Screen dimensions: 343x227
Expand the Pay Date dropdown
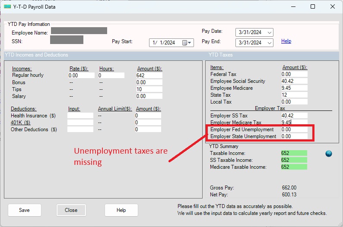pyautogui.click(x=270, y=33)
